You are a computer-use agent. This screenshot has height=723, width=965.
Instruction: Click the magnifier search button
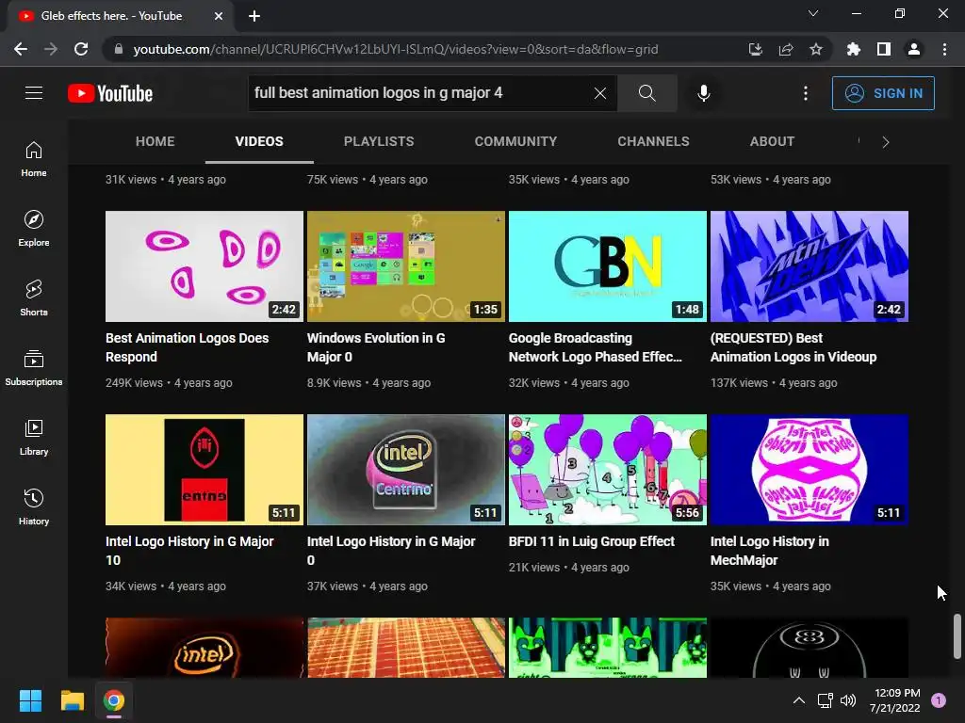tap(646, 93)
